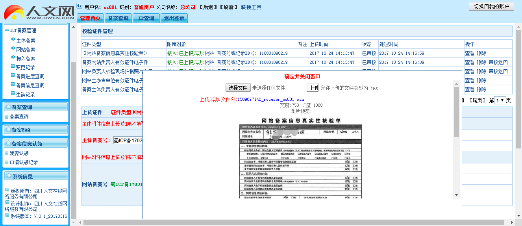
Task: Collapse the ICP备案管理 section
Action: click(7, 31)
